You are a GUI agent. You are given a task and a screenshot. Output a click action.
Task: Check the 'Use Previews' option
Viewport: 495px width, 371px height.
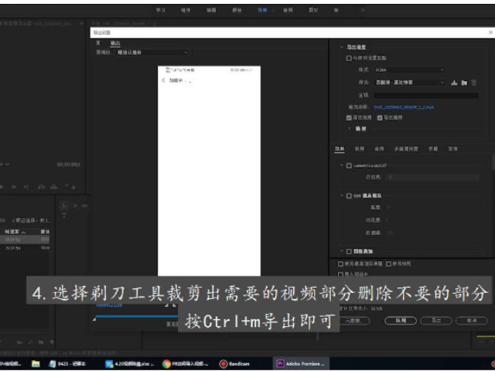point(388,264)
